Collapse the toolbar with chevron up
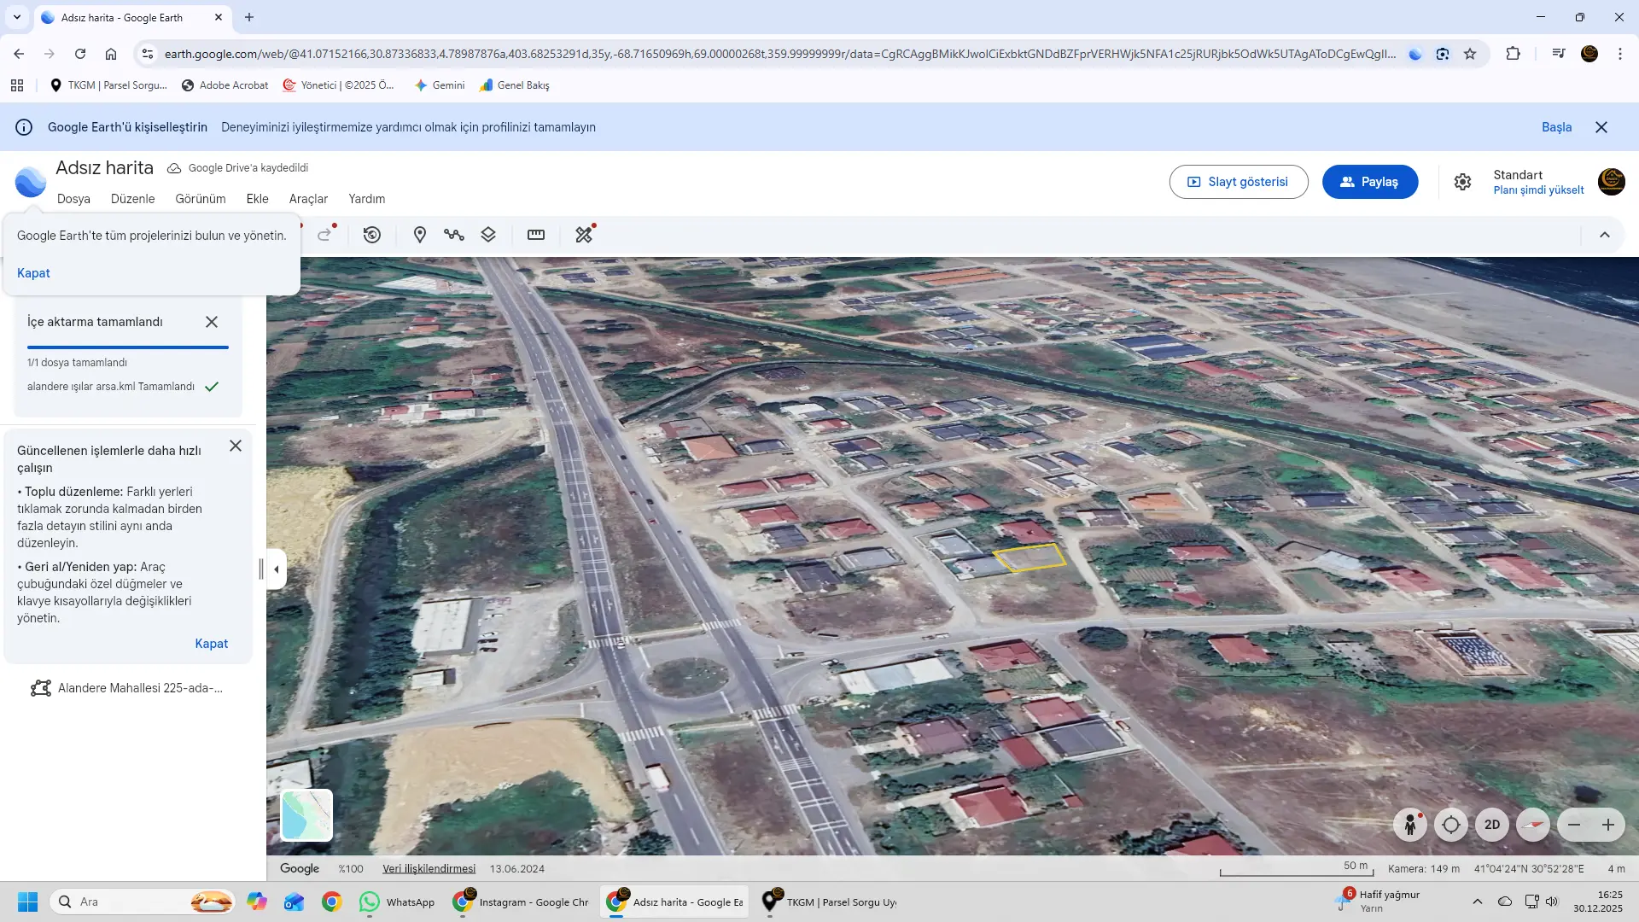This screenshot has width=1639, height=922. 1605,235
